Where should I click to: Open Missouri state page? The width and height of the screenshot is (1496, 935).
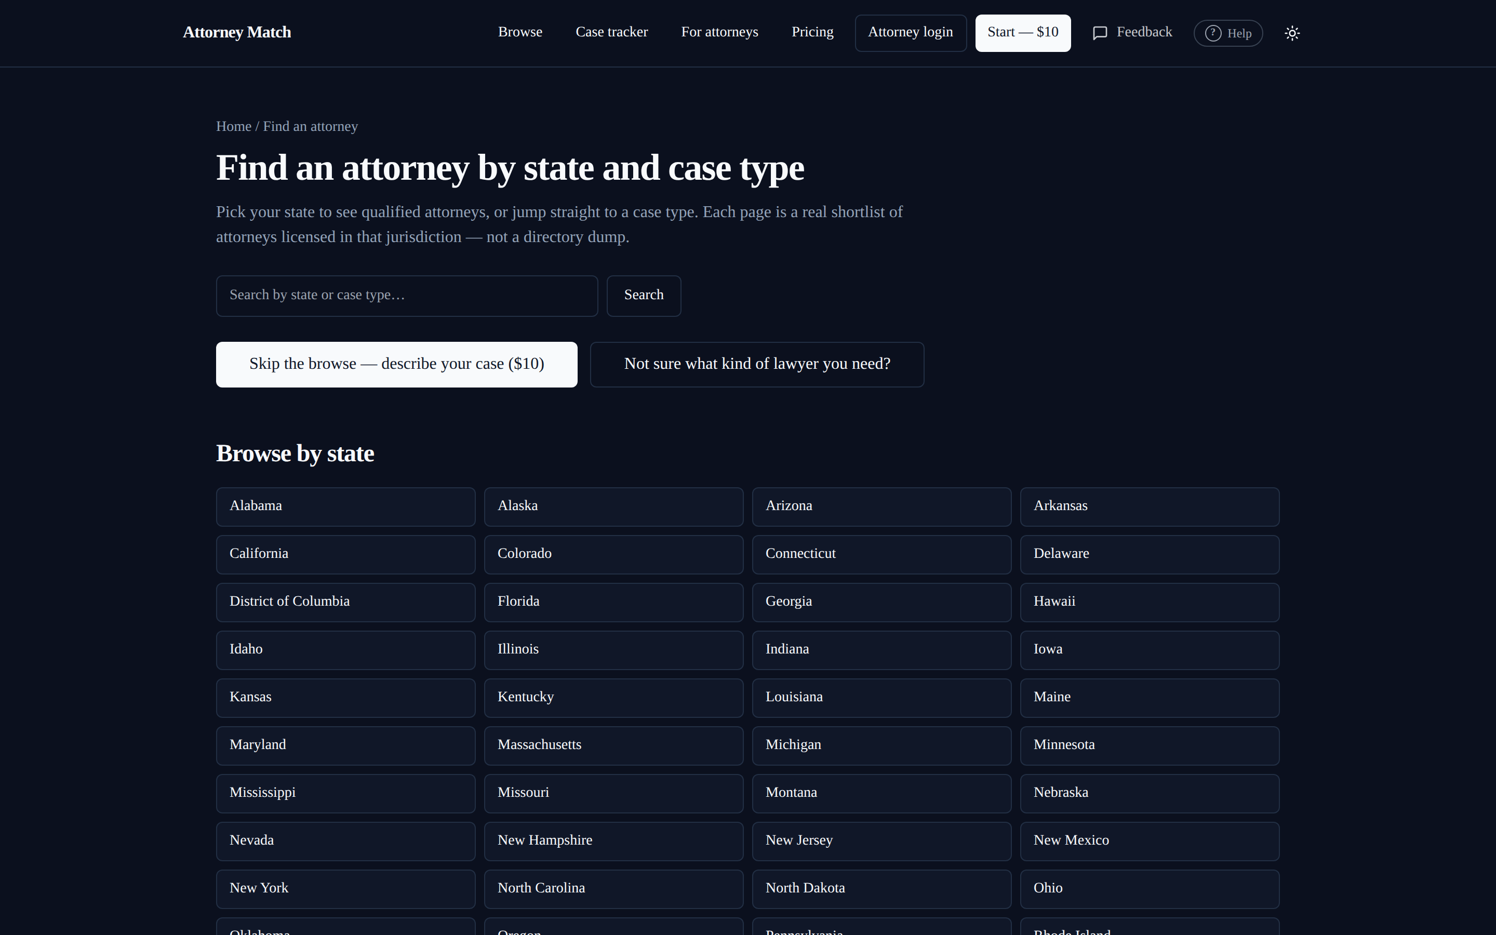click(613, 793)
